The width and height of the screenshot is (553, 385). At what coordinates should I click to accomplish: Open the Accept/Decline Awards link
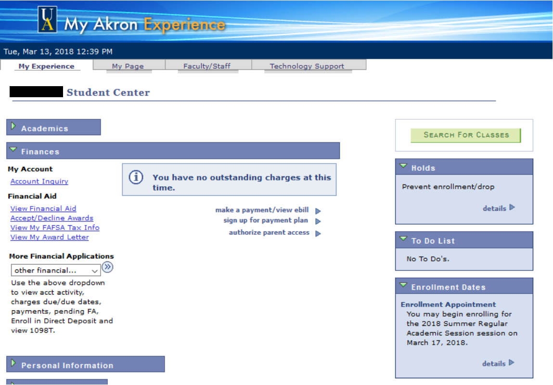[51, 218]
